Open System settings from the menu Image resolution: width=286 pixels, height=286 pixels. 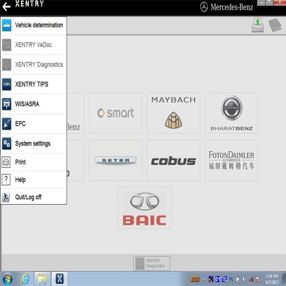[33, 143]
